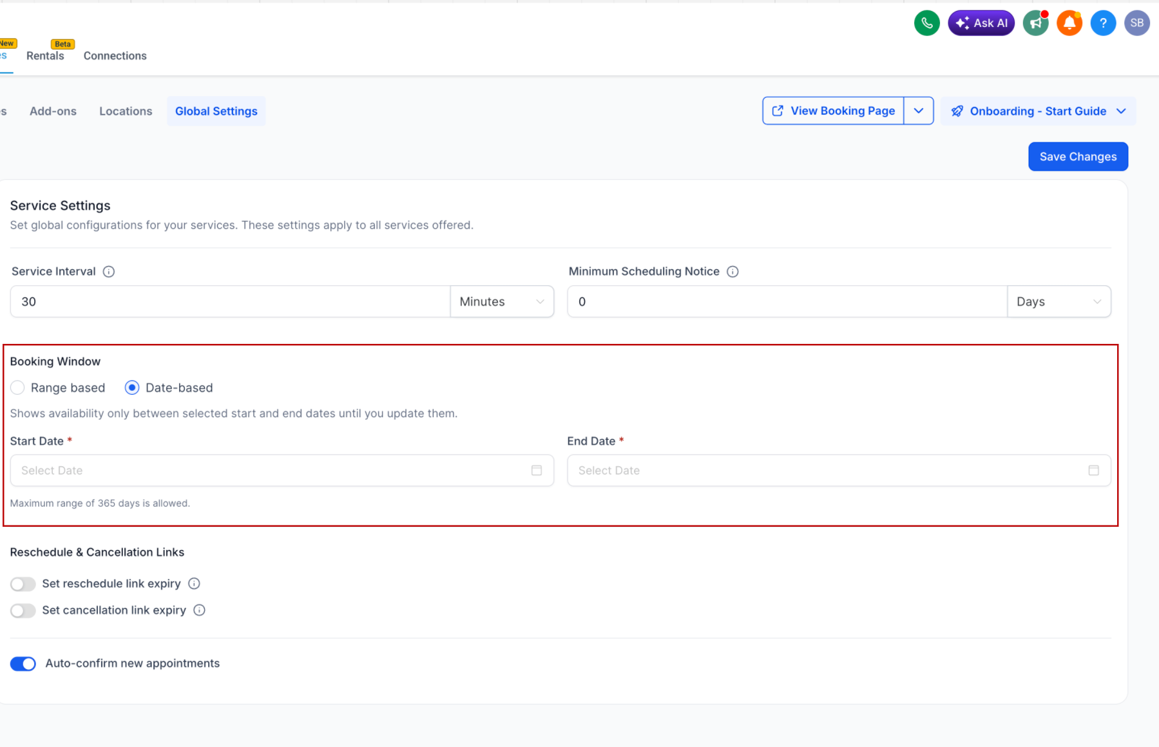Click the green phone icon
The height and width of the screenshot is (747, 1159).
click(927, 23)
